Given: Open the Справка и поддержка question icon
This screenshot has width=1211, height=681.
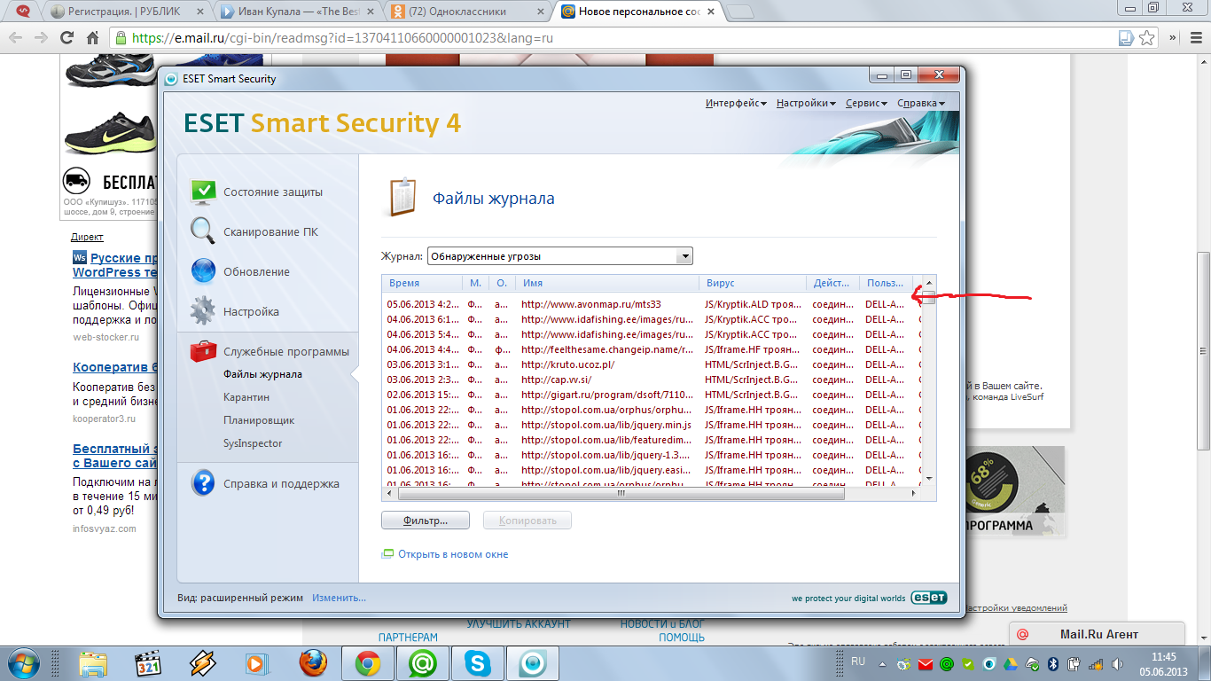Looking at the screenshot, I should click(203, 483).
